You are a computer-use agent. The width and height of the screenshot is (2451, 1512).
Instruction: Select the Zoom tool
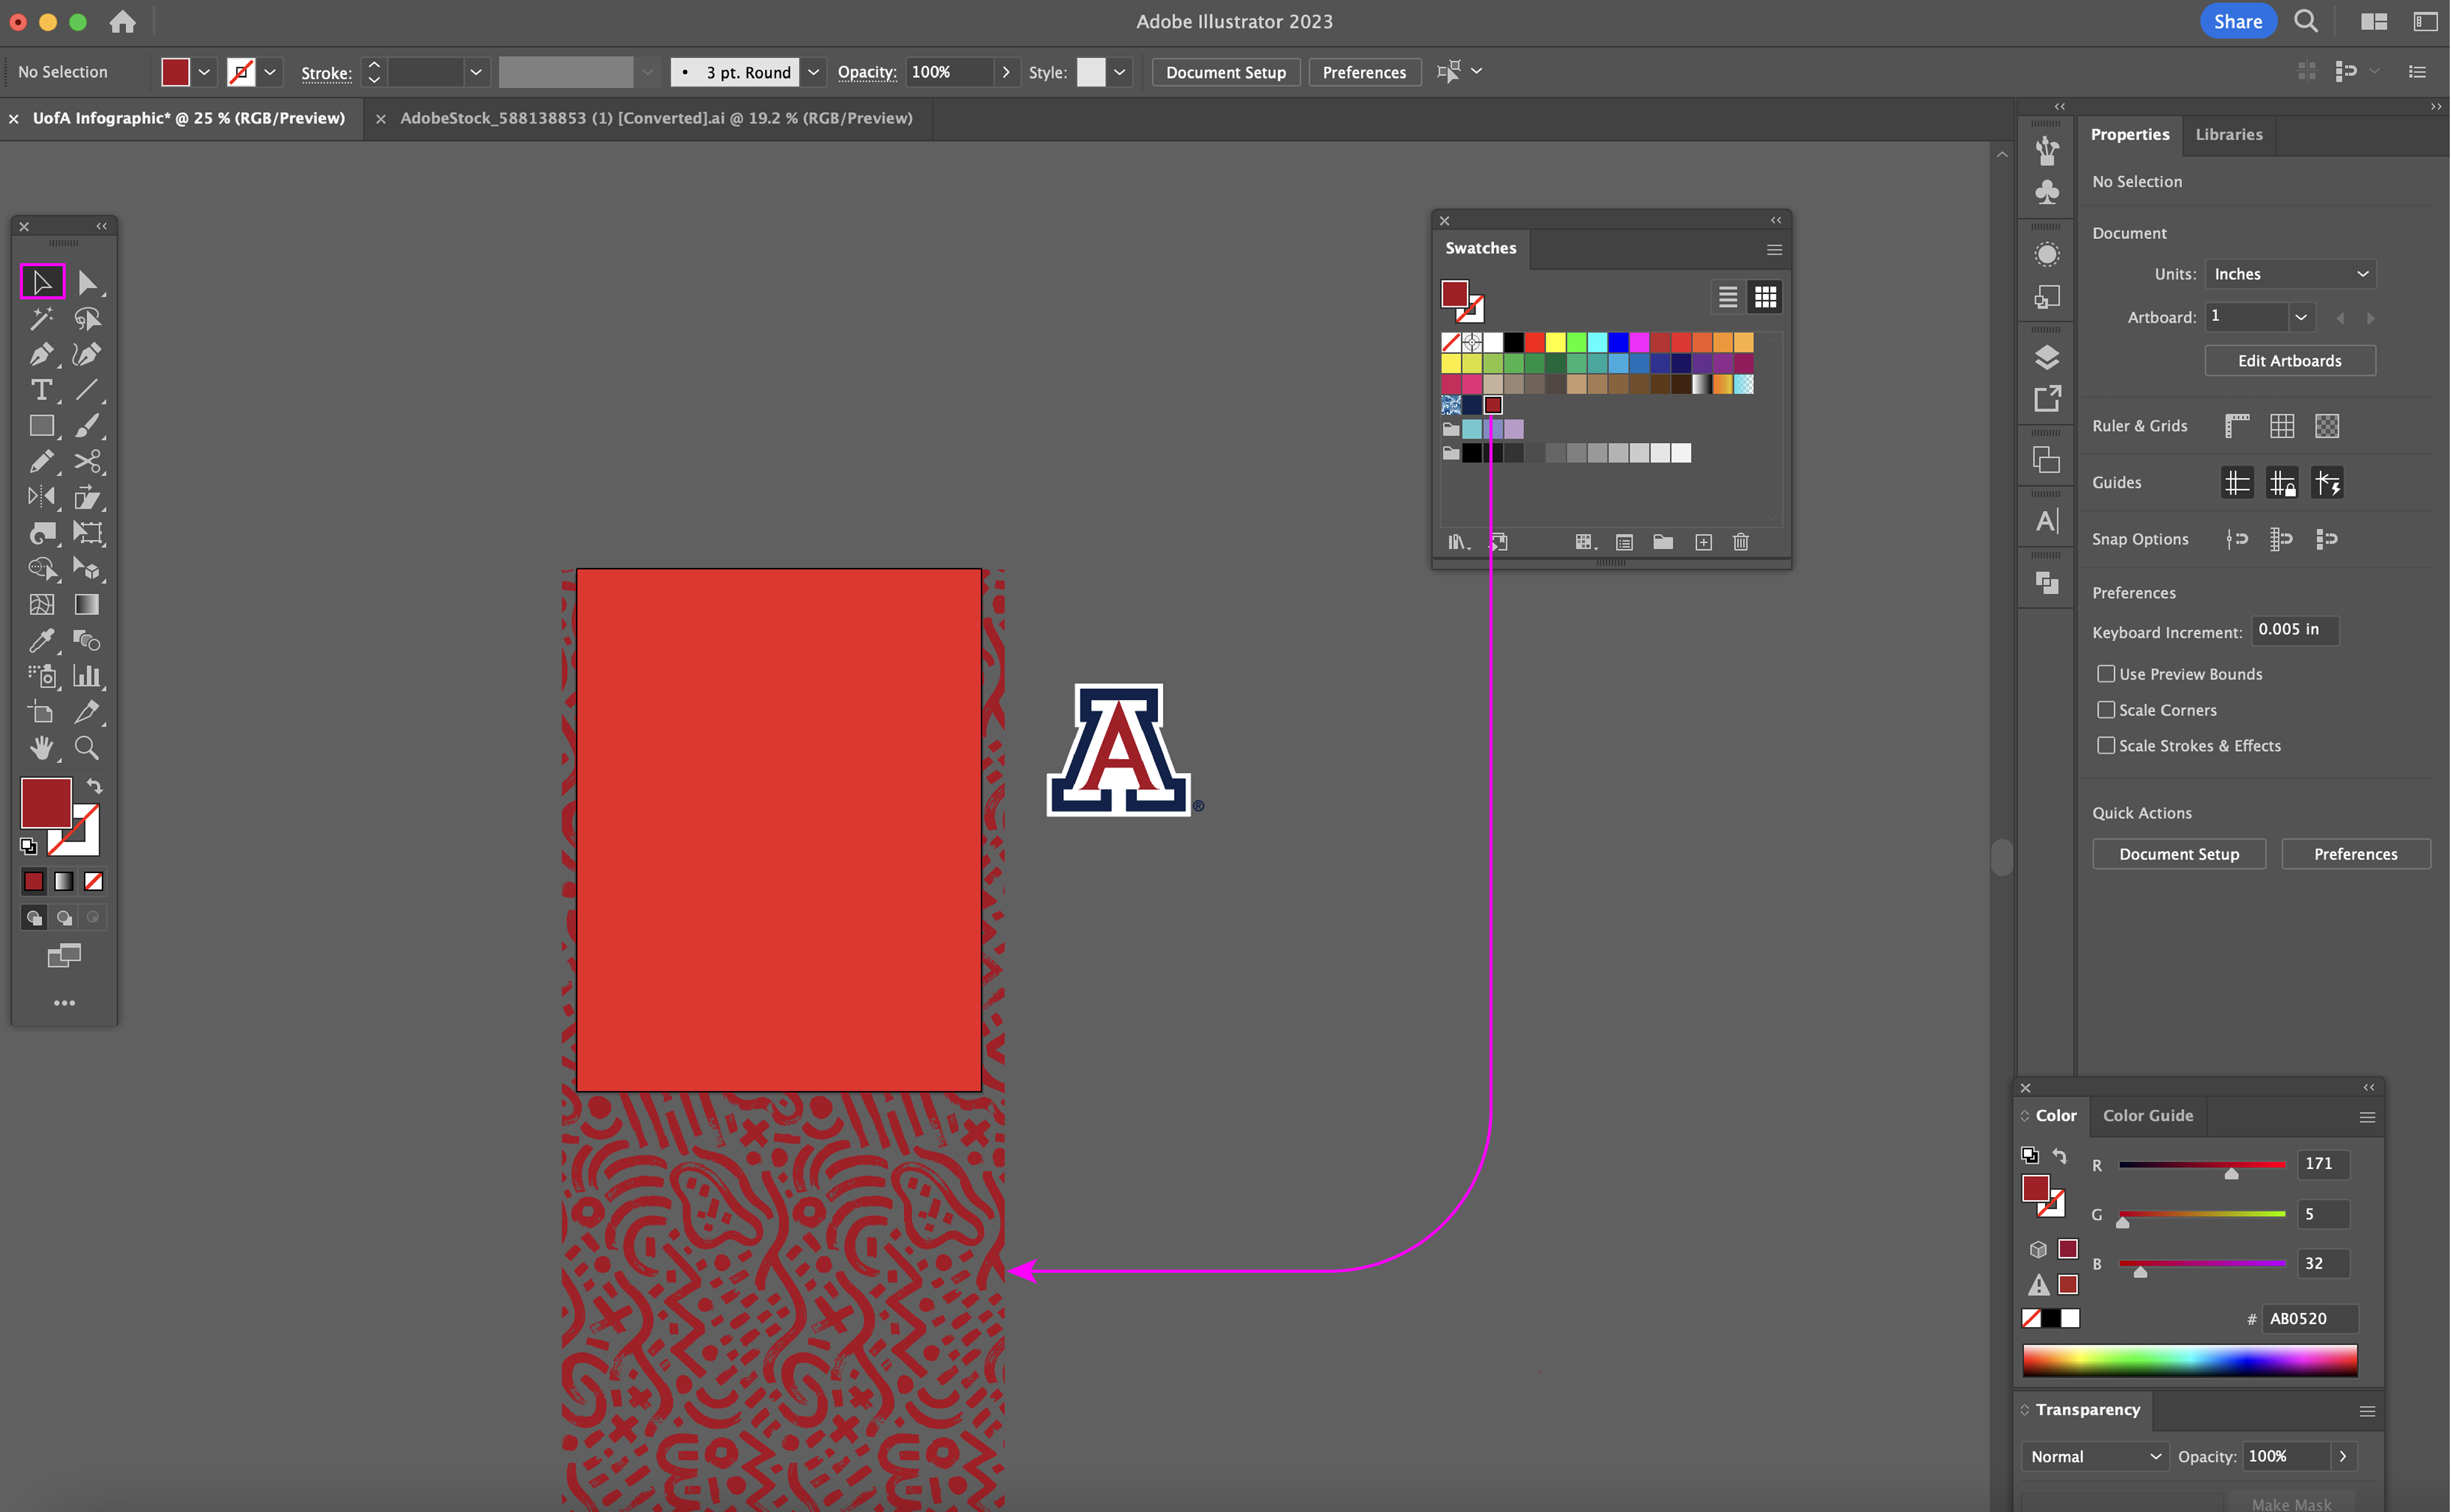(x=87, y=748)
